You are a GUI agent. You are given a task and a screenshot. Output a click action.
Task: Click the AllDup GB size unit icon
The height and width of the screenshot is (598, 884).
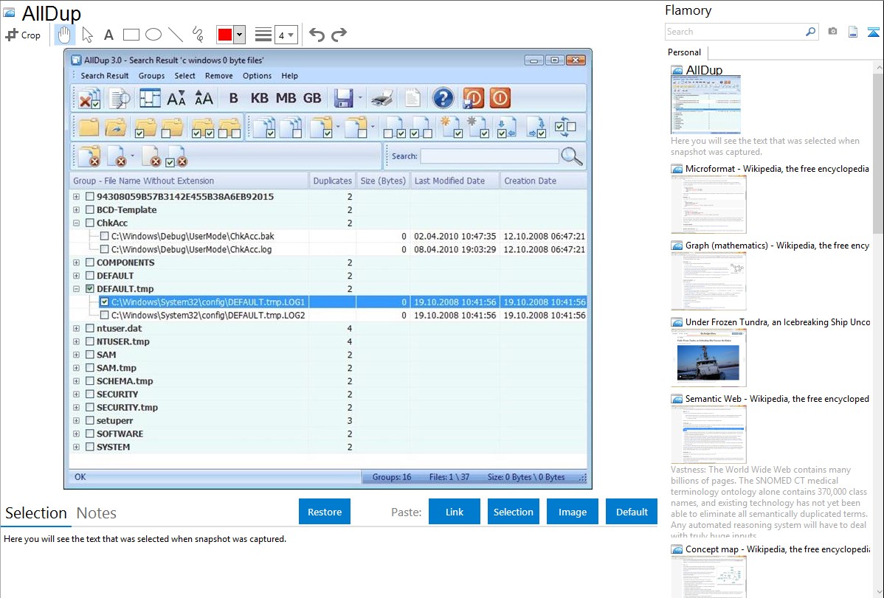coord(312,98)
